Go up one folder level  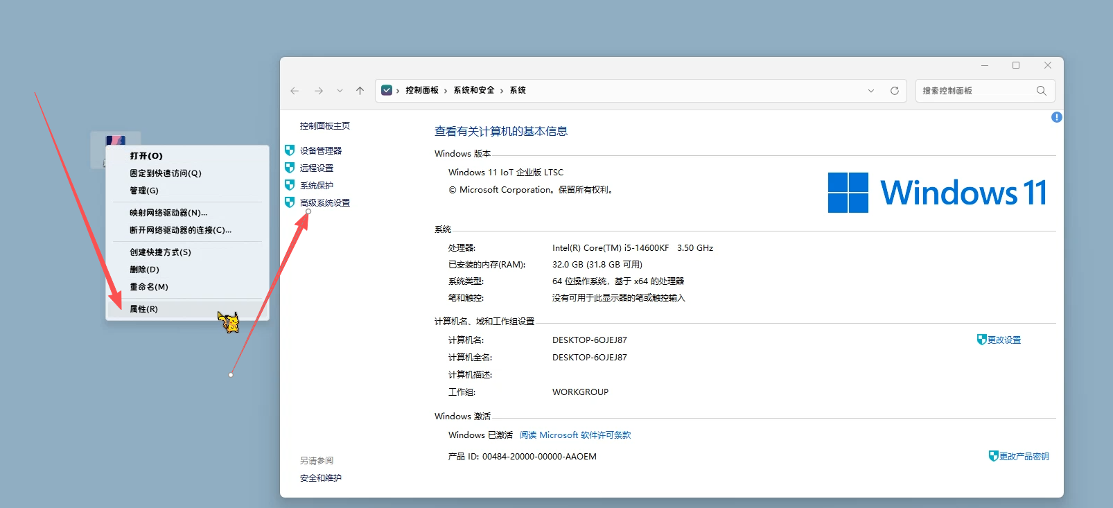click(x=360, y=91)
